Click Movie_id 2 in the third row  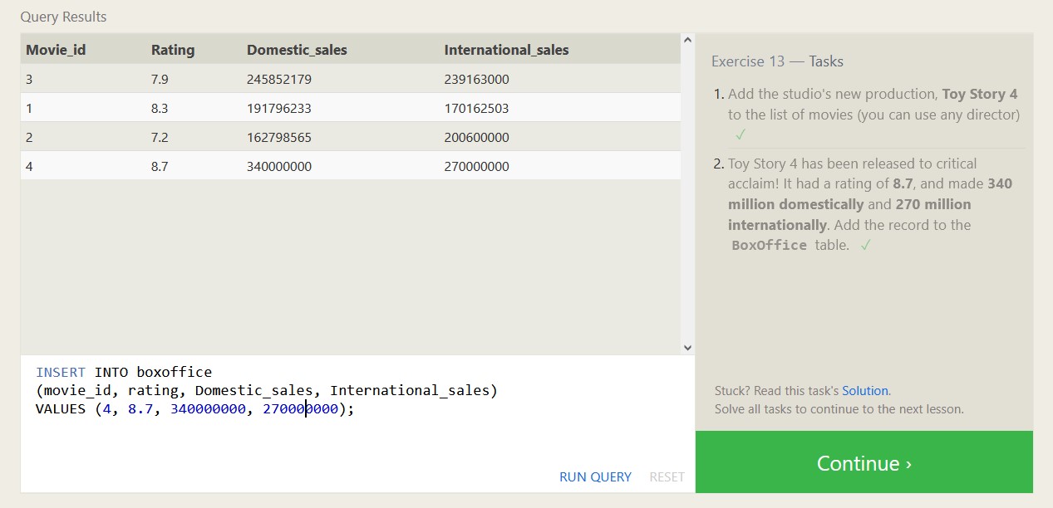(30, 138)
